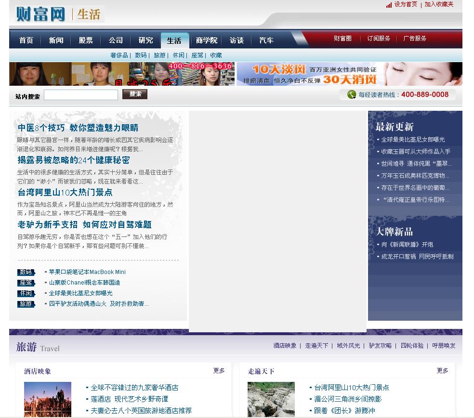474x418 pixels.
Task: Open 存在于世界名画中的葡萄 sidebar link
Action: click(415, 188)
